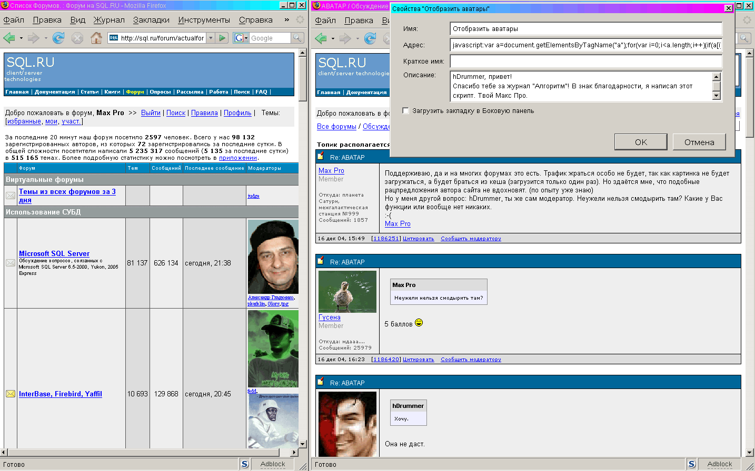Click Отмена to cancel the dialog
This screenshot has width=755, height=471.
(699, 142)
